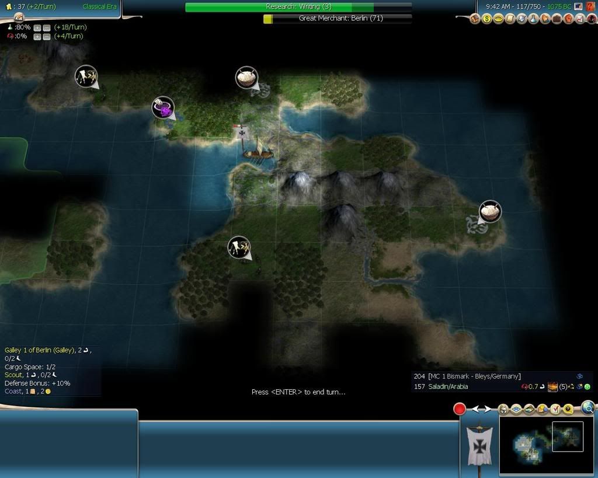Screen dimensions: 598x478
Task: Open the Civics advisor gold ring icon
Action: point(499,19)
